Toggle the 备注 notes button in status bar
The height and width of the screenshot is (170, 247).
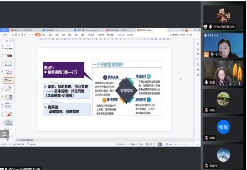[x=133, y=144]
